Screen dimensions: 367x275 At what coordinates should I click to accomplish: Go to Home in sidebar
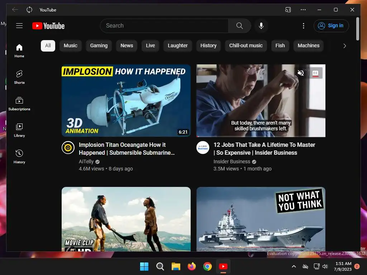pyautogui.click(x=19, y=51)
